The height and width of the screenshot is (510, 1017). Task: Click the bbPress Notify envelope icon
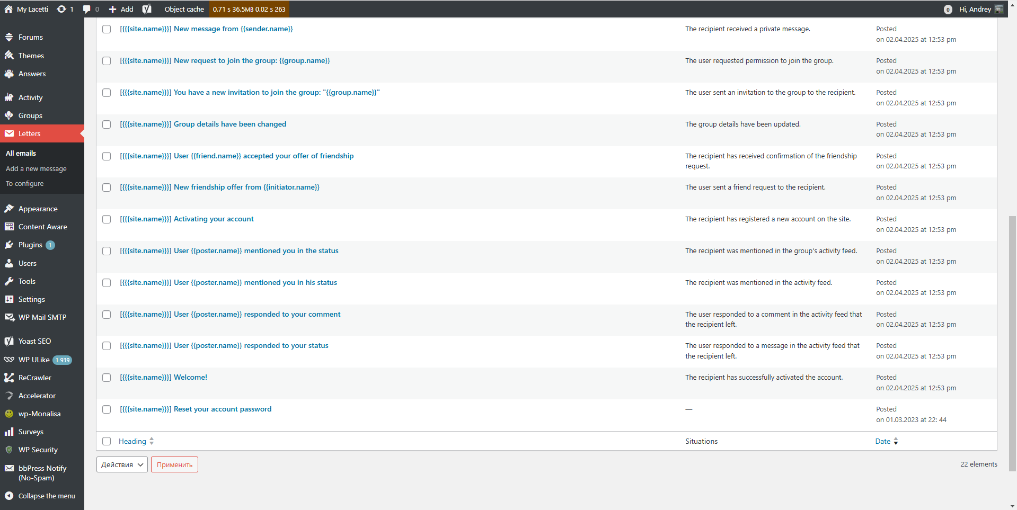(9, 468)
